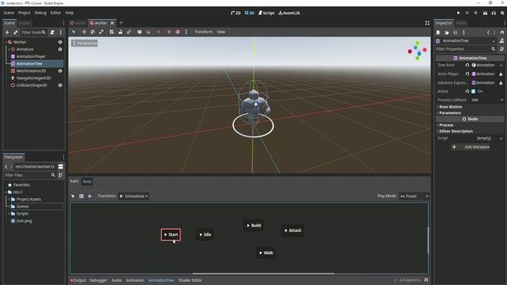The height and width of the screenshot is (285, 507).
Task: Go to previous edited object in history
Action: click(x=488, y=32)
